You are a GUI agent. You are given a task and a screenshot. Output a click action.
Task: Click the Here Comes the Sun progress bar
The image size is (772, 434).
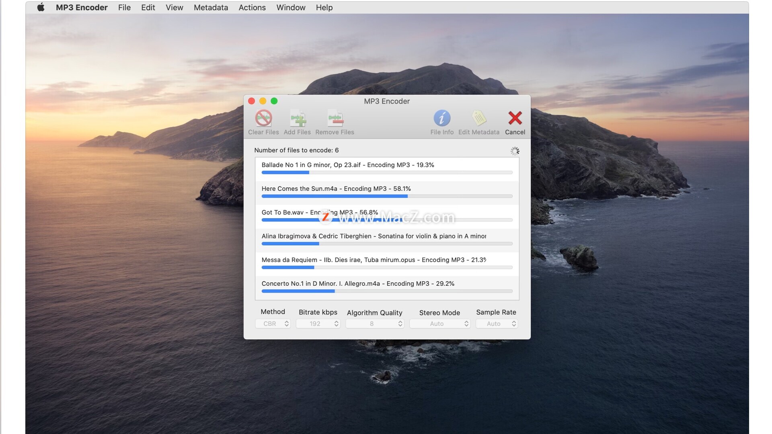coord(387,197)
